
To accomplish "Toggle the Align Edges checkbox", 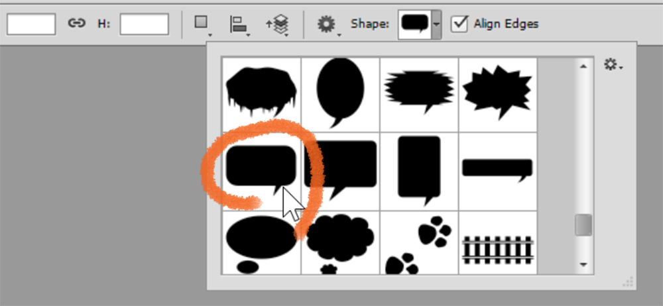I will (x=459, y=24).
